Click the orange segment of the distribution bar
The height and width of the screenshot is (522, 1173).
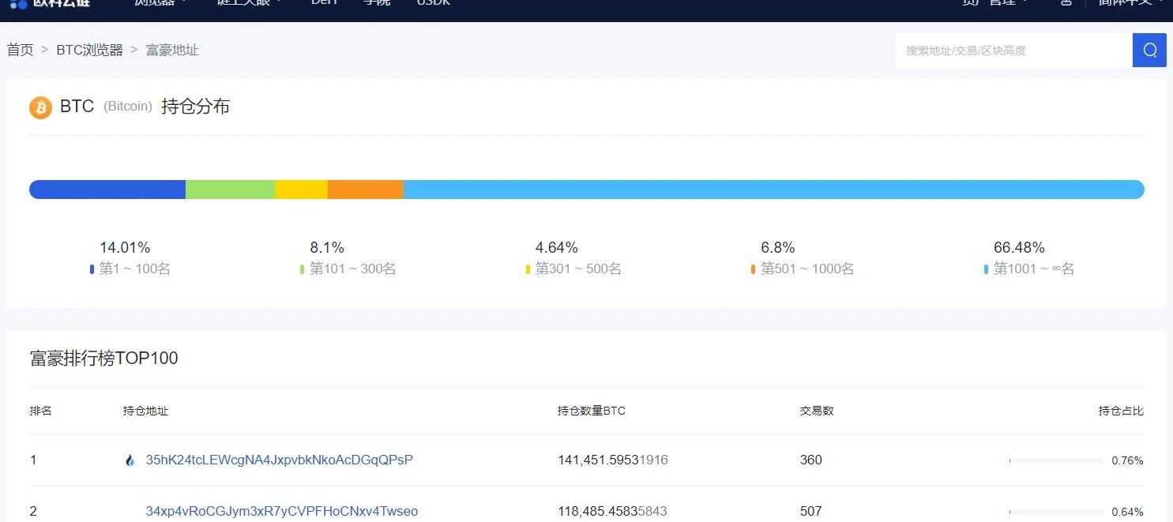click(365, 190)
